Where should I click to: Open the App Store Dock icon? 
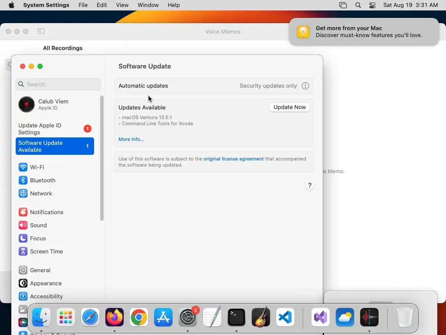(163, 317)
